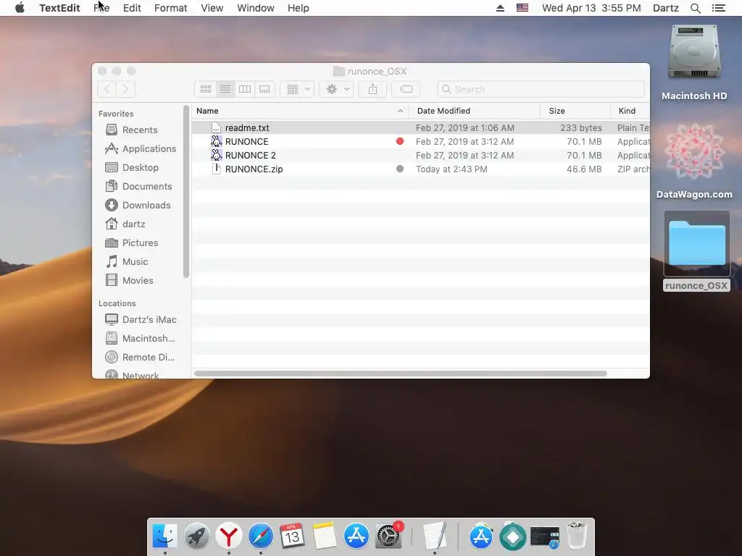
Task: Select Macintosh HD in sidebar Locations
Action: (140, 339)
